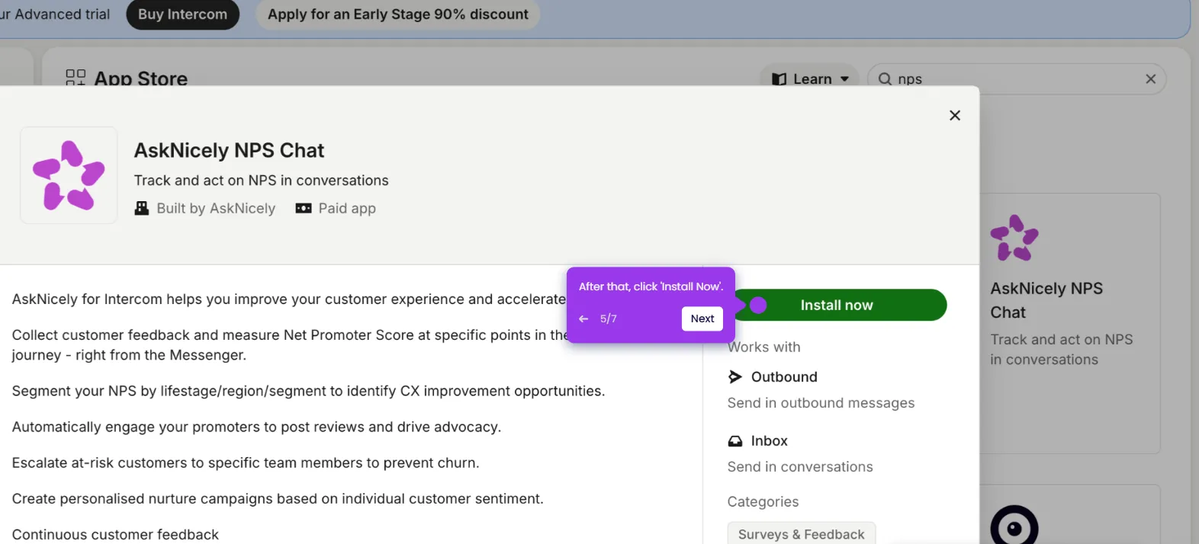Click the building icon beside Built by AskNicely
Viewport: 1199px width, 544px height.
142,208
